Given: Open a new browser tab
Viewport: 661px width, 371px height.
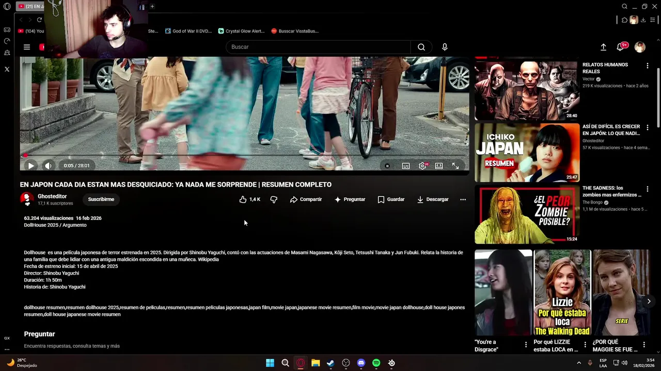Looking at the screenshot, I should click(x=152, y=6).
